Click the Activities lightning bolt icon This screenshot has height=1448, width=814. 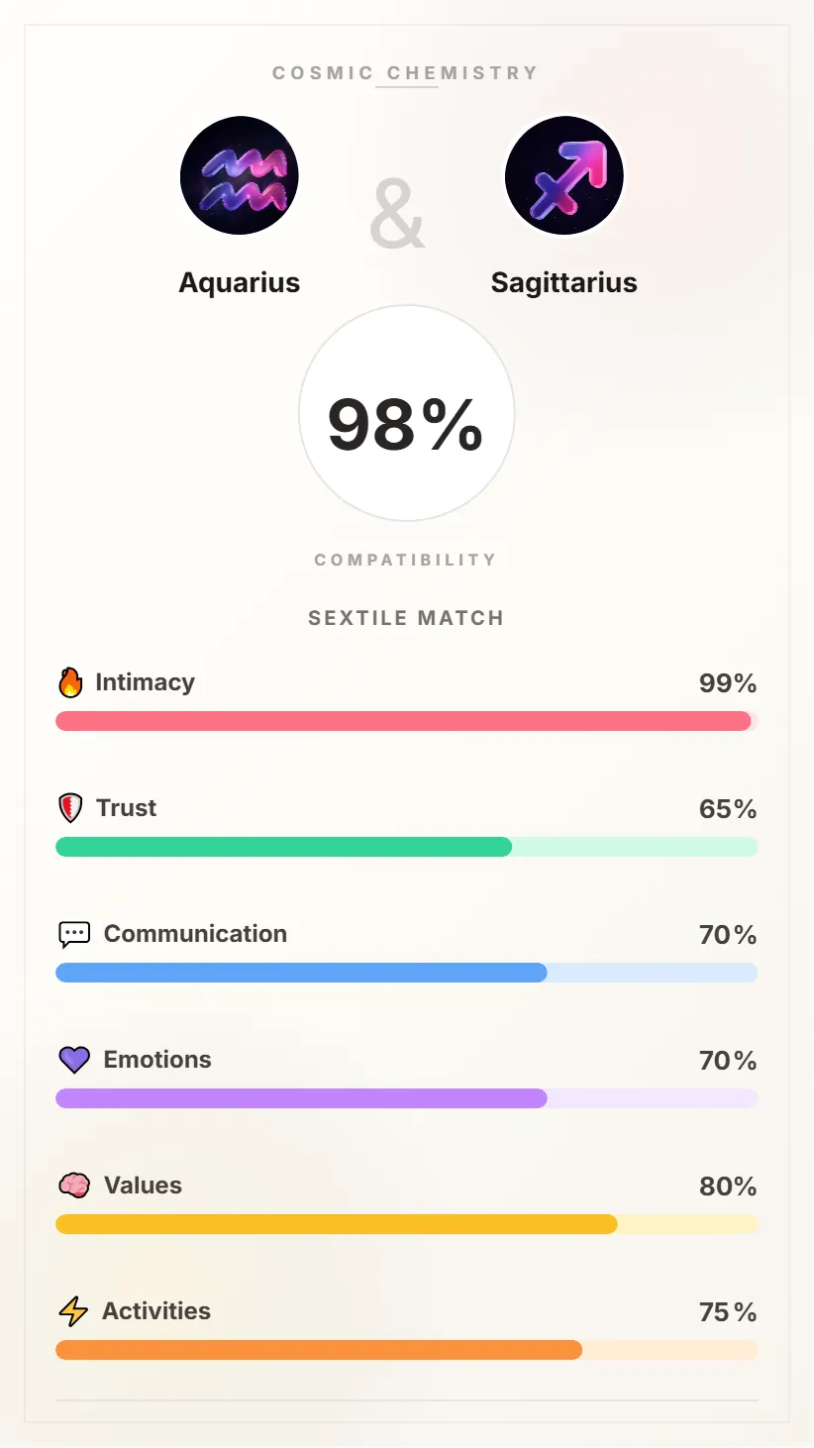coord(73,1311)
